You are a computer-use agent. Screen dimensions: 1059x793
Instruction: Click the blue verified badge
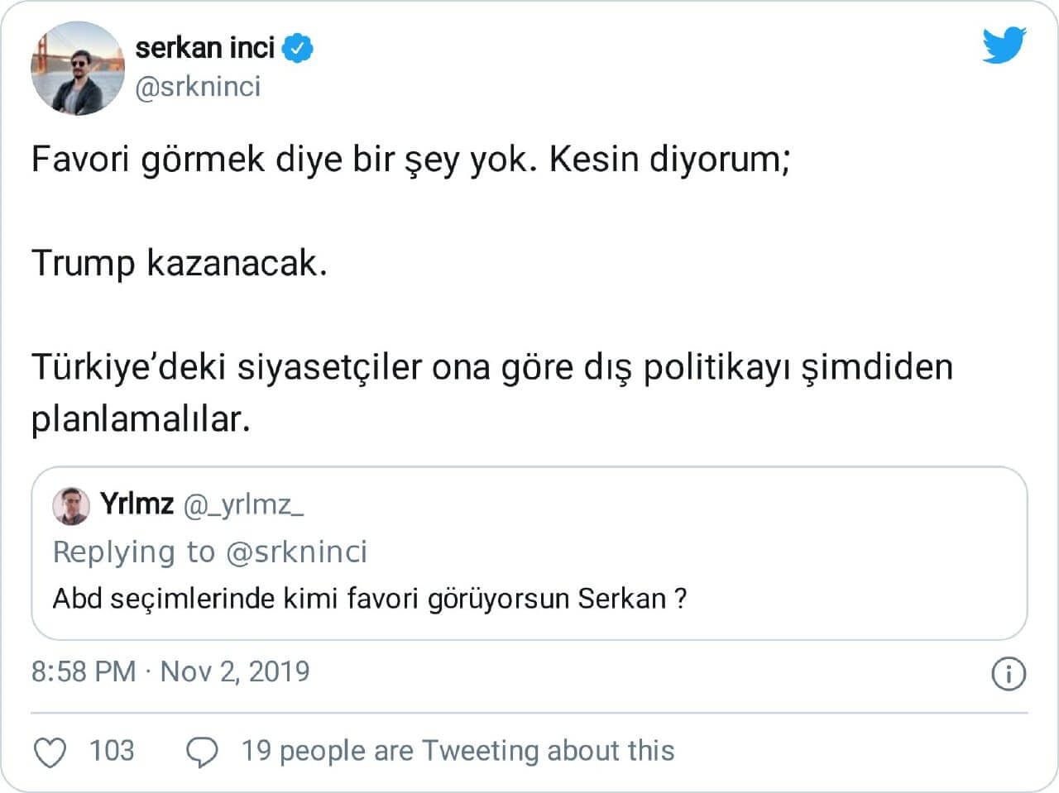[x=298, y=49]
